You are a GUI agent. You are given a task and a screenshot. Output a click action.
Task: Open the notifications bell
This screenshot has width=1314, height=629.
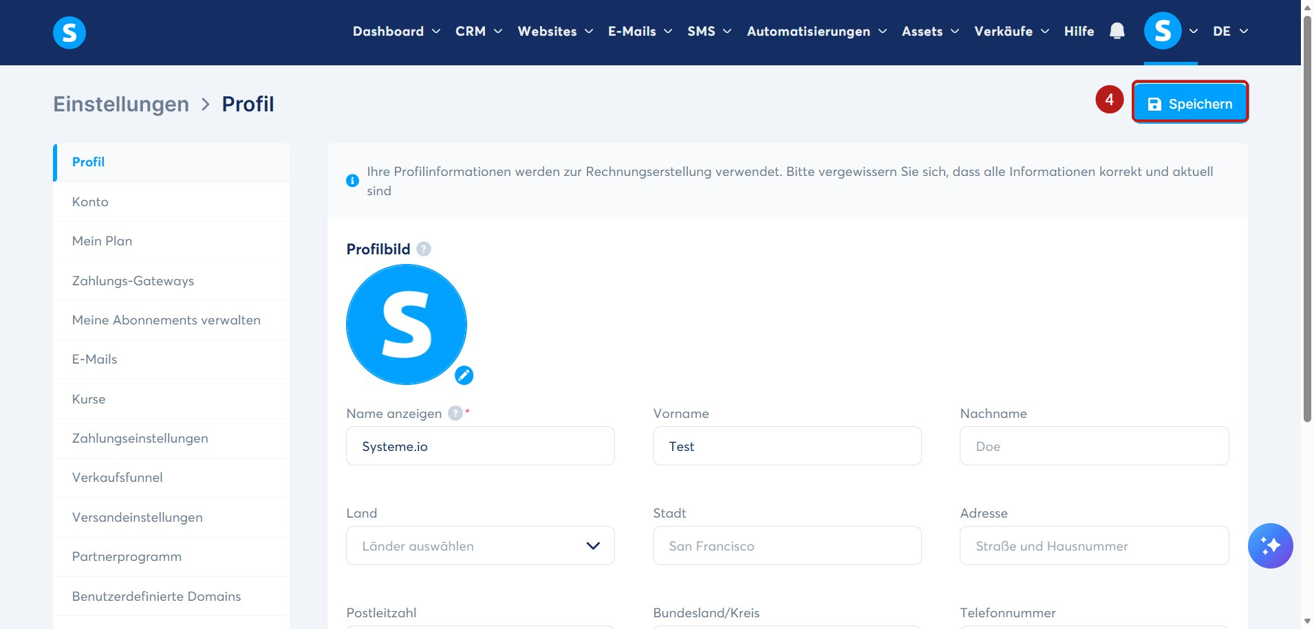click(x=1117, y=31)
